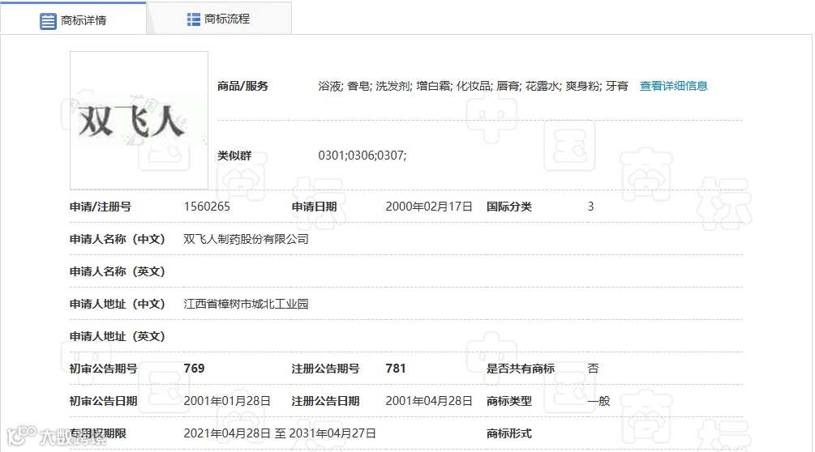This screenshot has height=452, width=815.
Task: Click the 商标流程 tab grid icon
Action: coord(193,19)
